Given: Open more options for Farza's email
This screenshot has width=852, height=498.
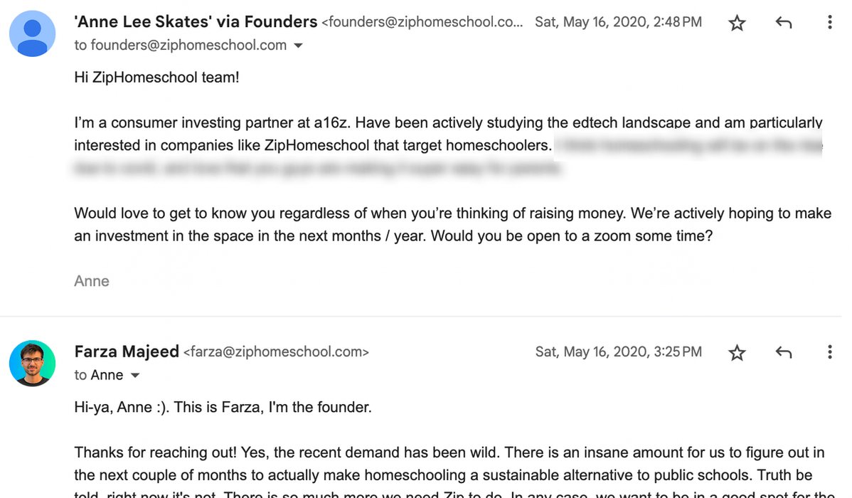Looking at the screenshot, I should pyautogui.click(x=830, y=352).
